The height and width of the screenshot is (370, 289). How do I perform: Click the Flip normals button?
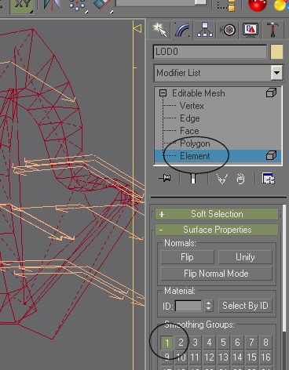pyautogui.click(x=187, y=257)
